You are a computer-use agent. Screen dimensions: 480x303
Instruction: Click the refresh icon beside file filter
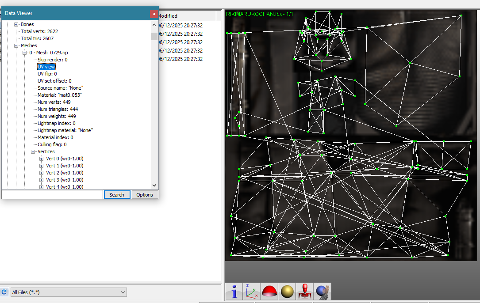[x=4, y=292]
